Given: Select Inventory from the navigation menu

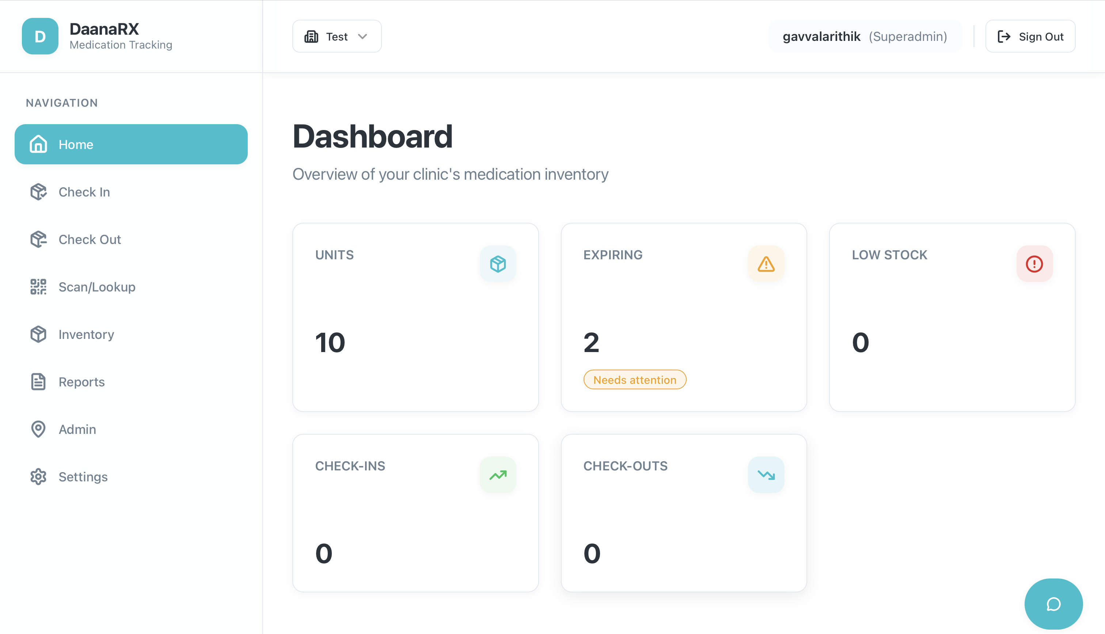Looking at the screenshot, I should (x=86, y=334).
